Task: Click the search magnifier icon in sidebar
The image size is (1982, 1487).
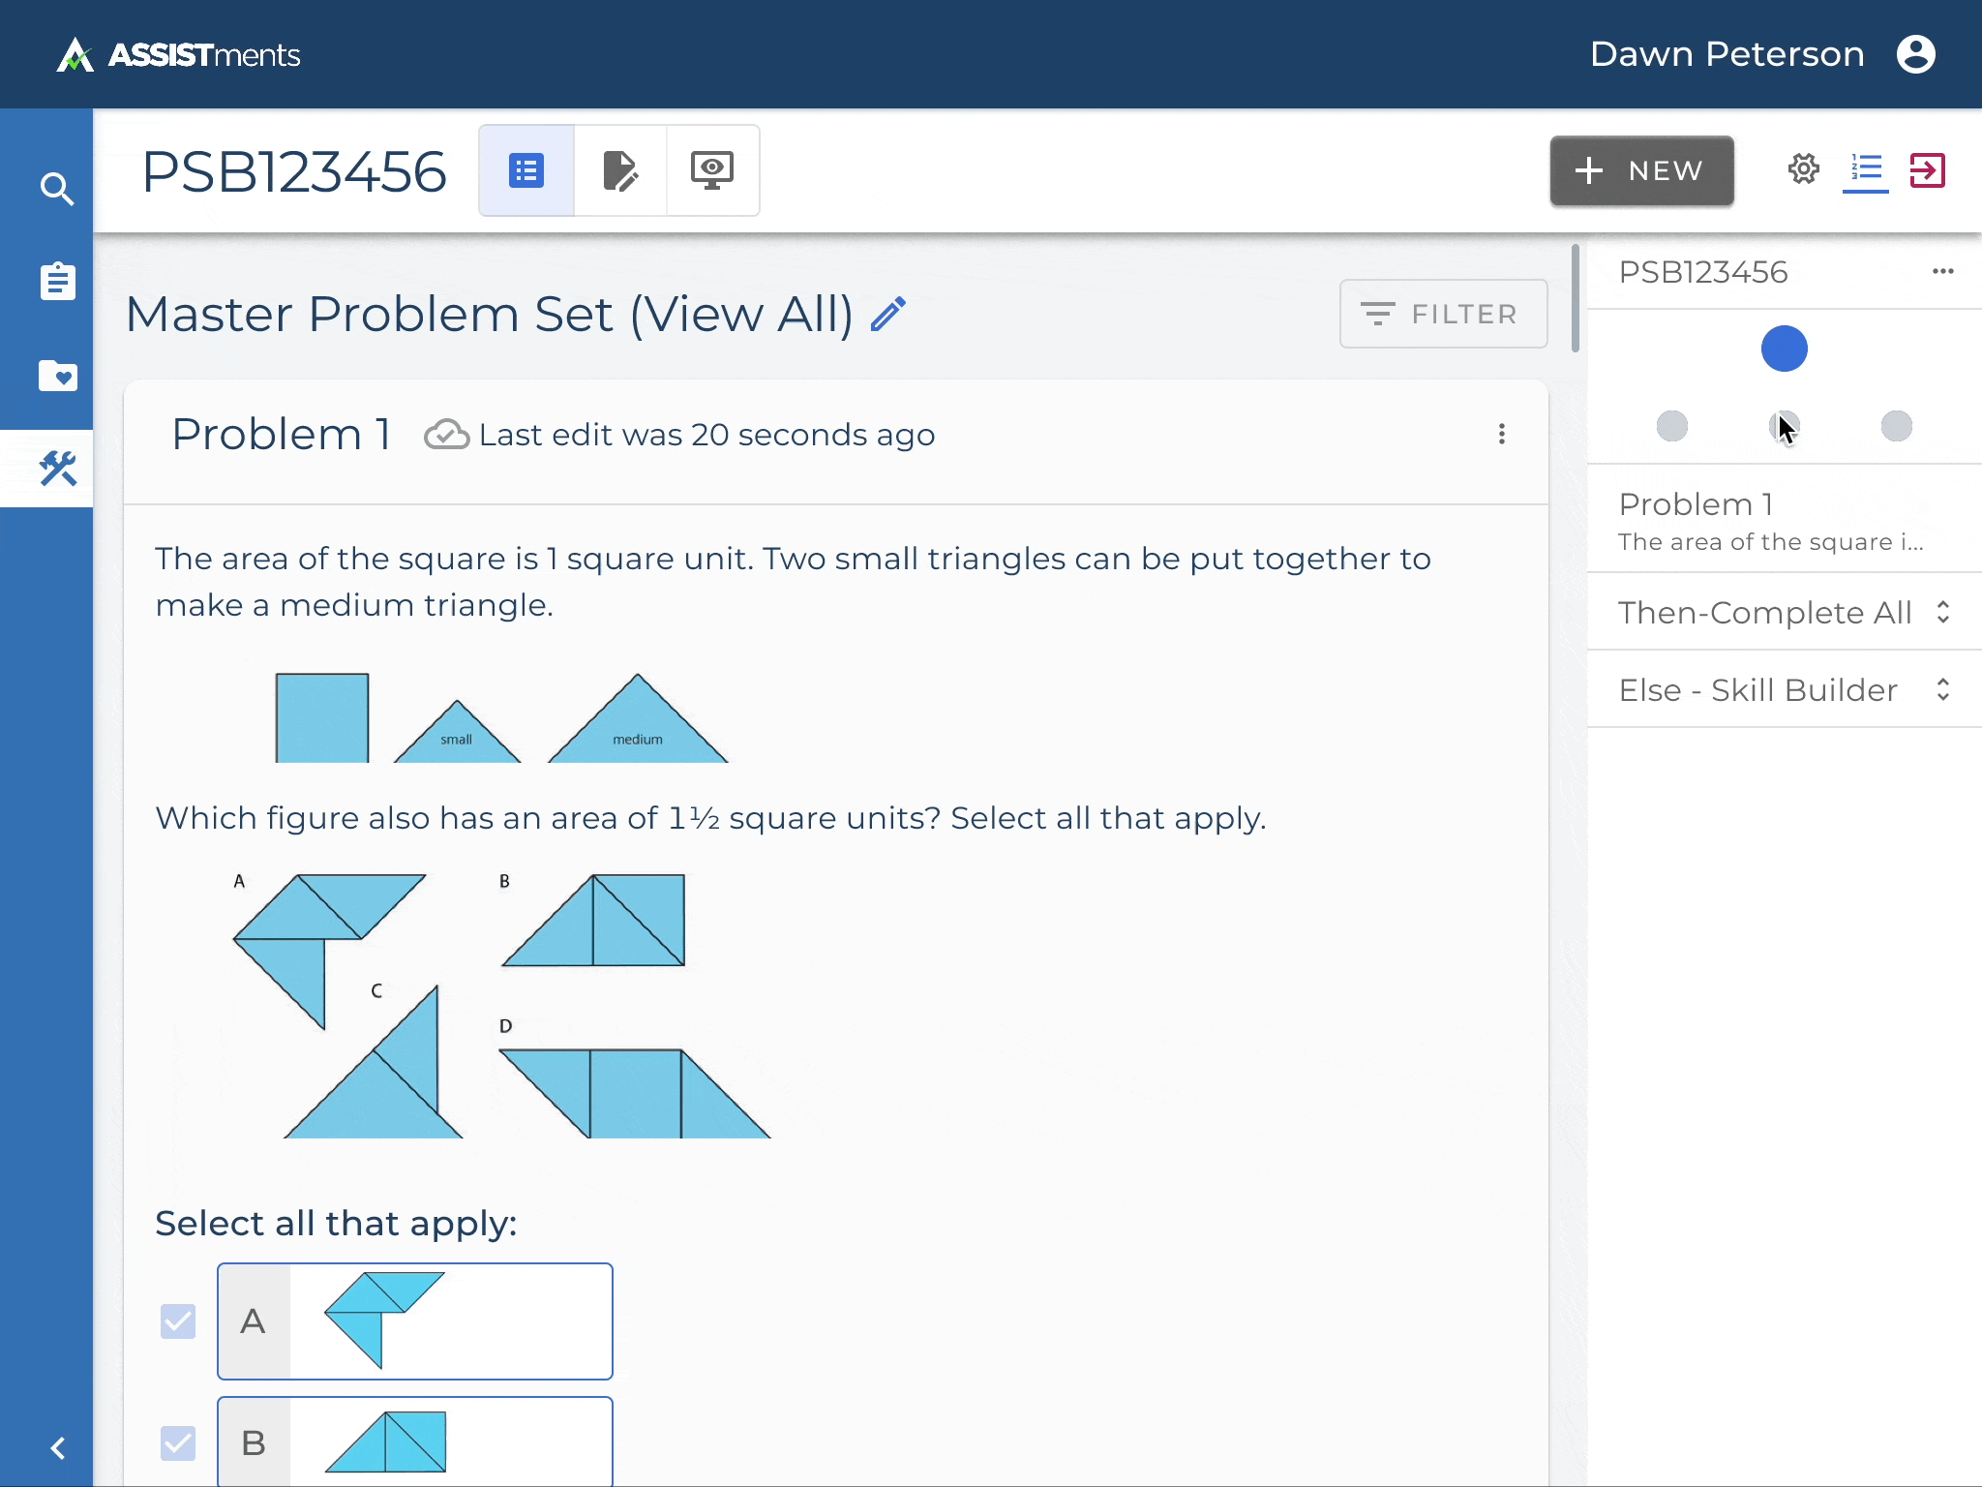Action: pyautogui.click(x=57, y=189)
